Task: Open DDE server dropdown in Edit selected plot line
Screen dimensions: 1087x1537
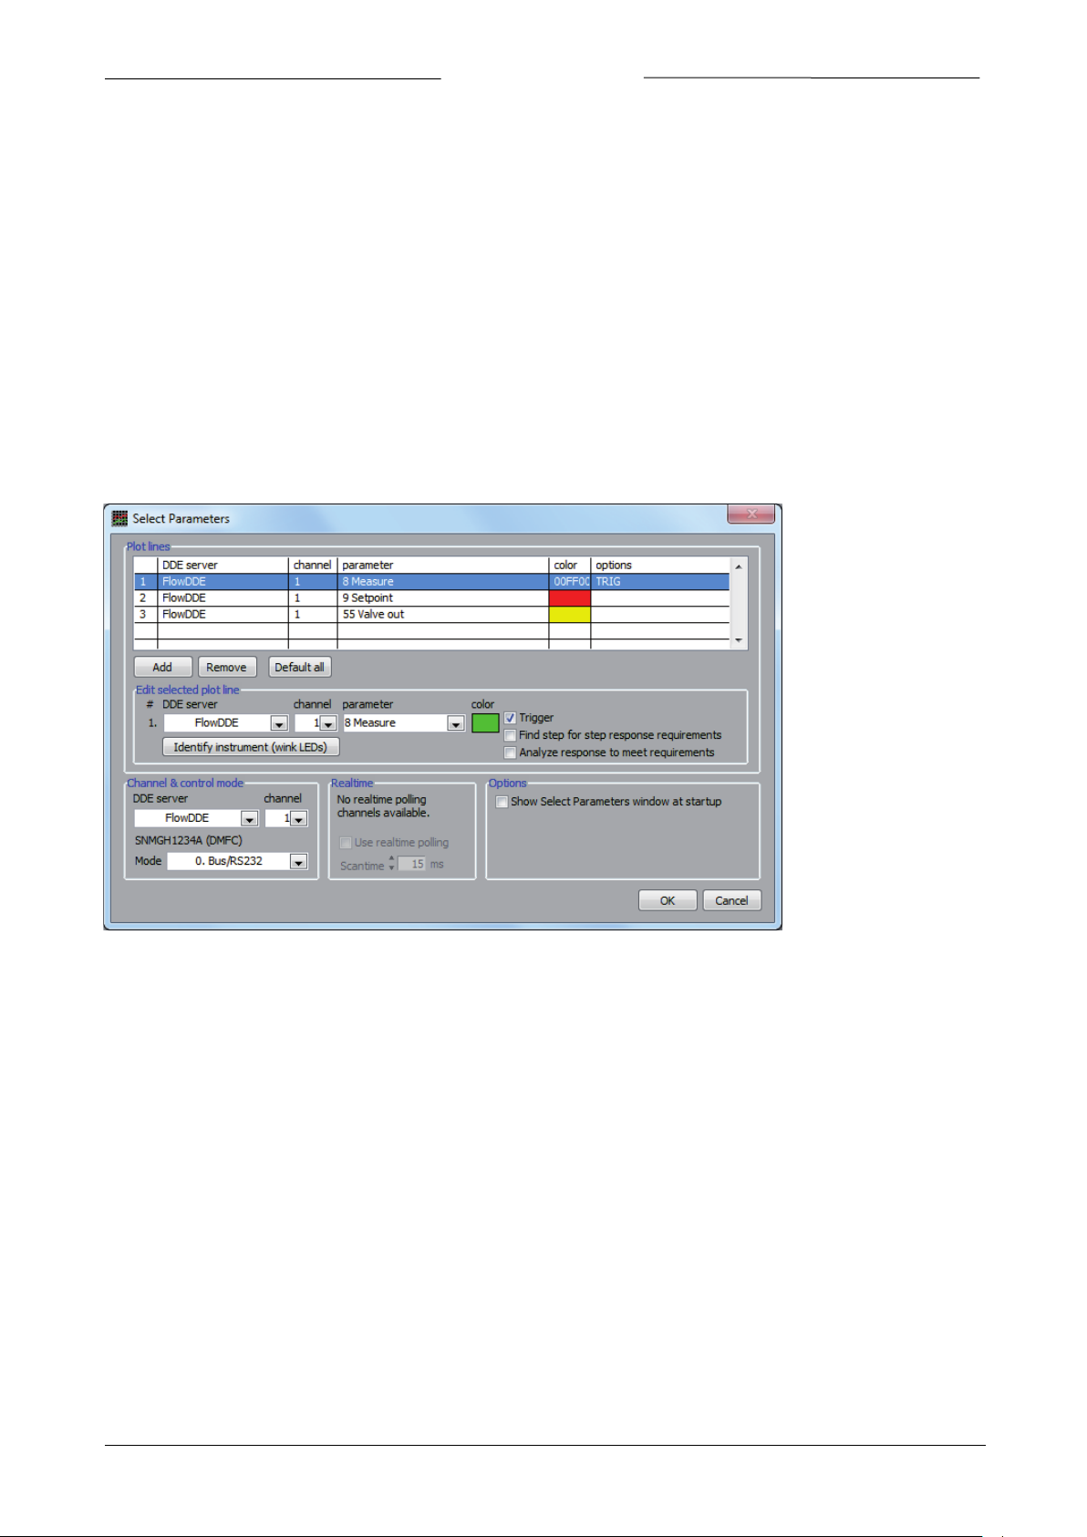Action: tap(279, 723)
